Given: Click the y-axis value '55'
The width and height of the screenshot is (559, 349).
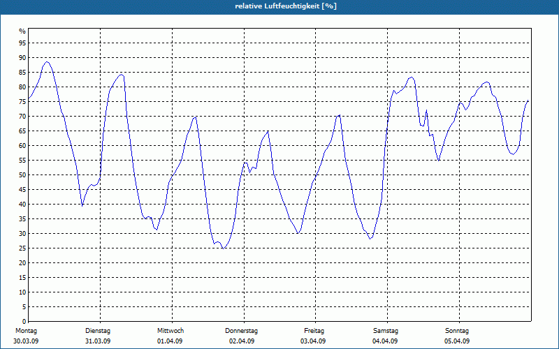Looking at the screenshot, I should click(x=22, y=161).
